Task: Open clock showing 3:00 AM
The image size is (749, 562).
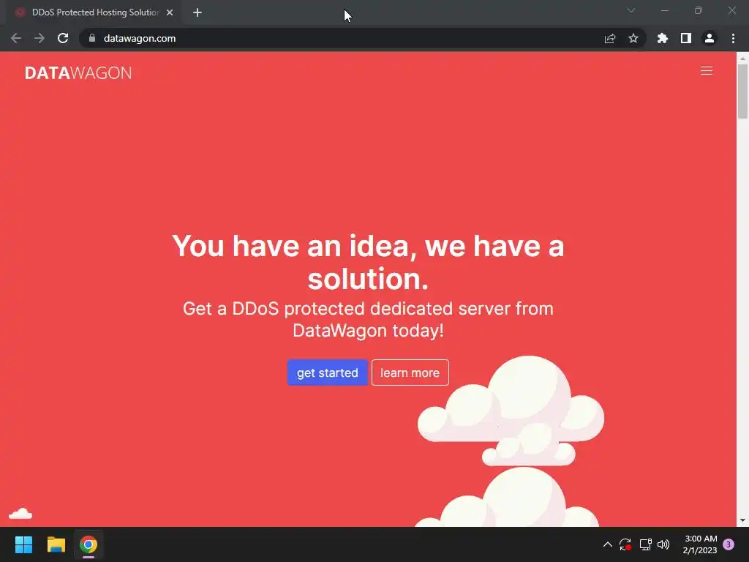Action: (700, 544)
